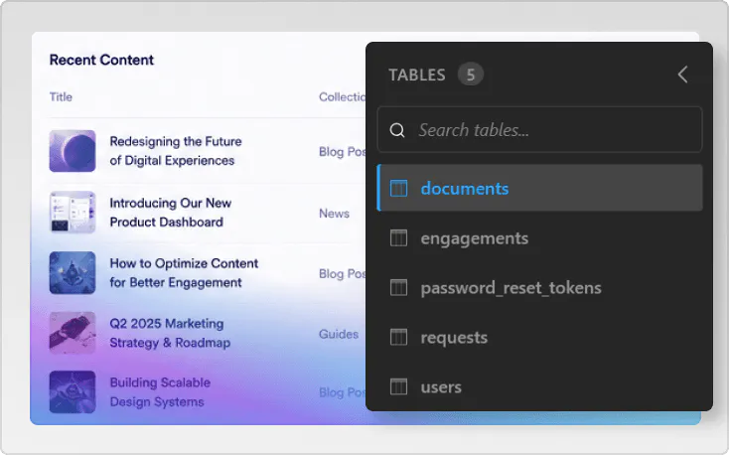729x455 pixels.
Task: Click Blog Post cell in Redesigning the Future row
Action: click(x=343, y=152)
